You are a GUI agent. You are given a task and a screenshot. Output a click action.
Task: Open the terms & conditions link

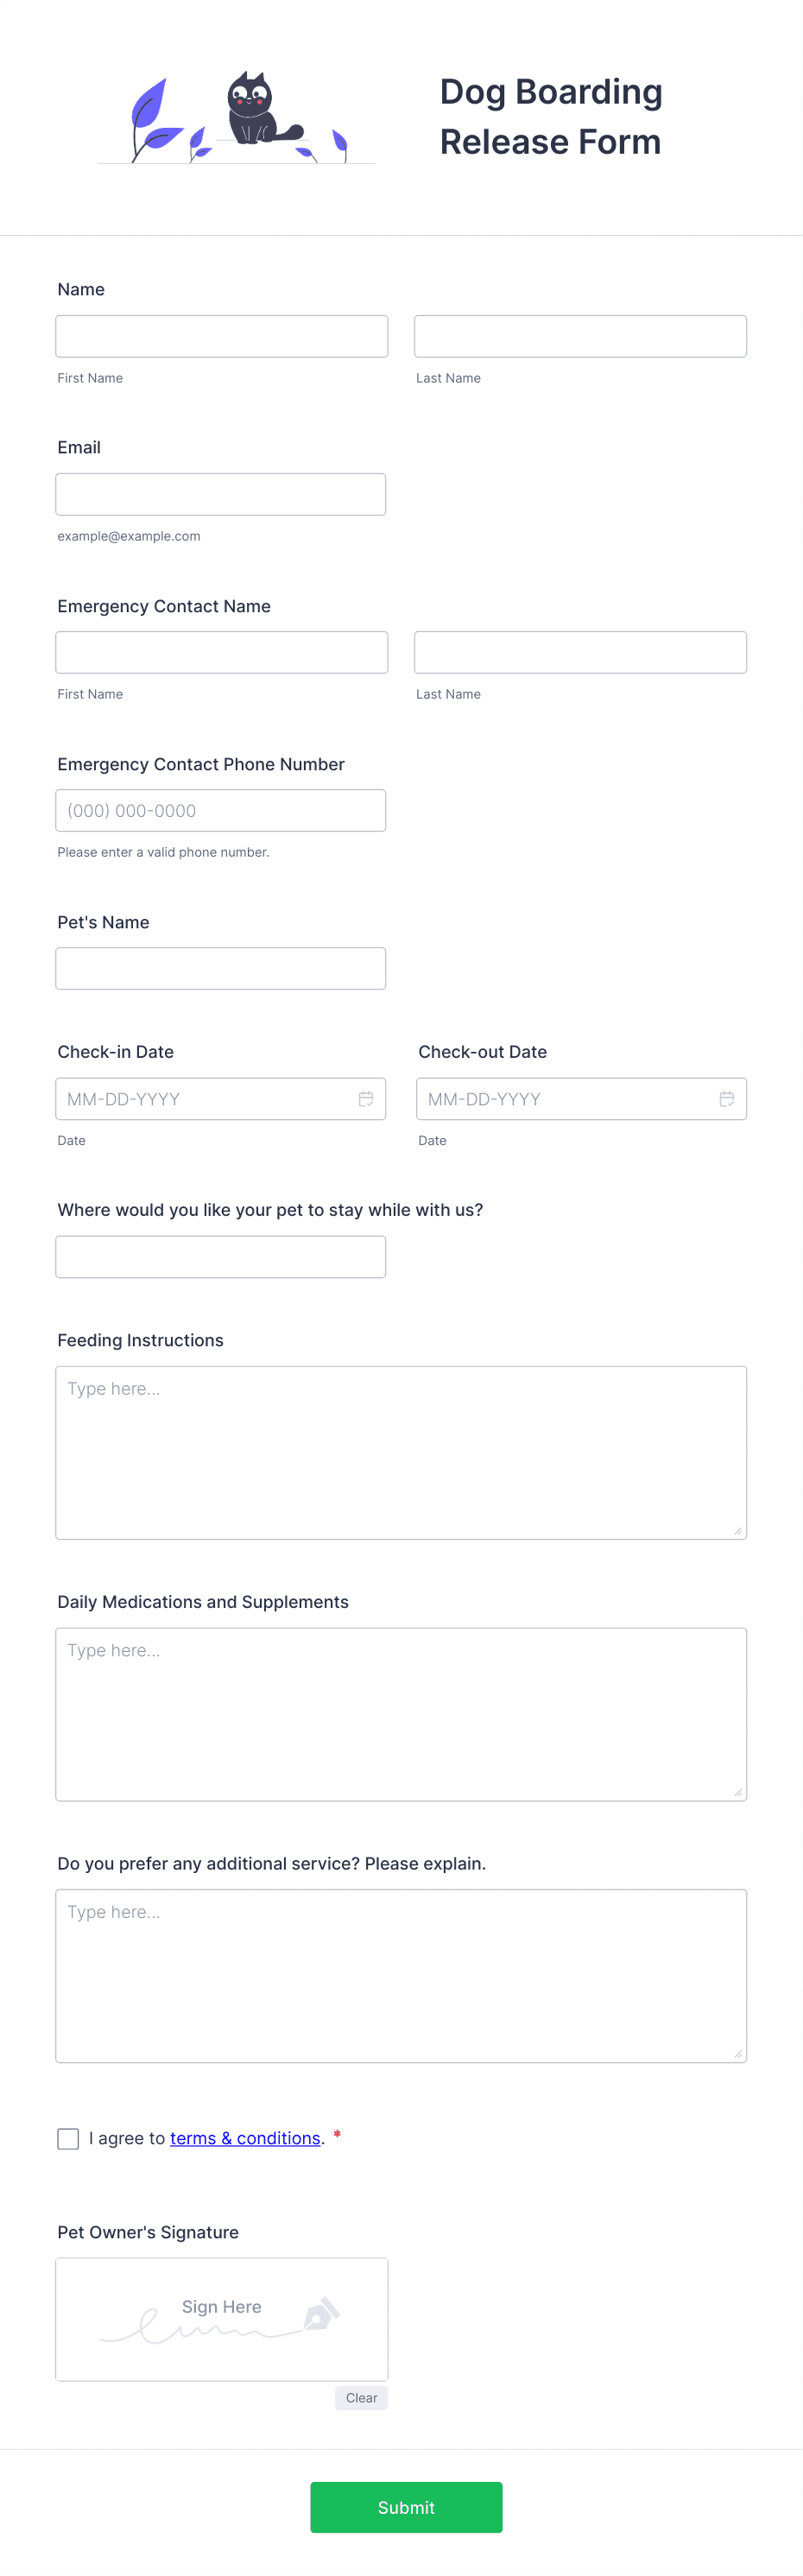coord(245,2138)
